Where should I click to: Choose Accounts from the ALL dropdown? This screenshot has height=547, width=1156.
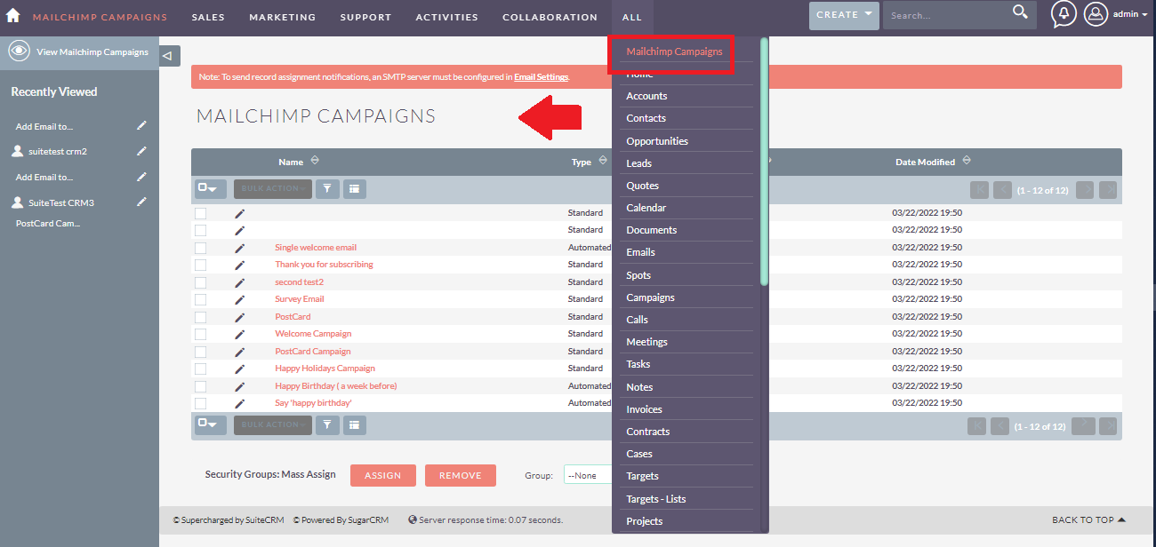coord(646,96)
